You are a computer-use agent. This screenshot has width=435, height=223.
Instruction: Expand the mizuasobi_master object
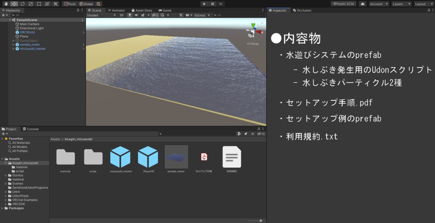pos(13,49)
